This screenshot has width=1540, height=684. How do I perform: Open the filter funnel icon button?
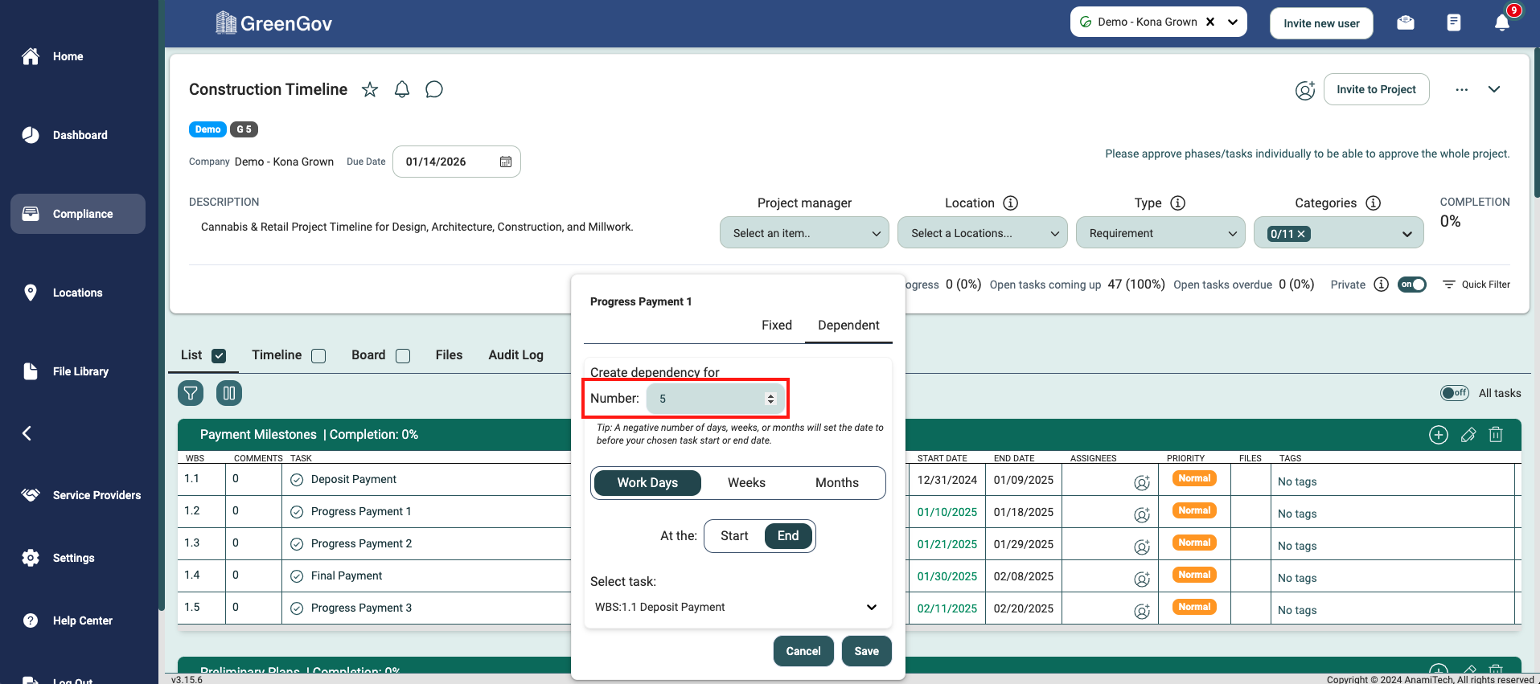tap(191, 393)
